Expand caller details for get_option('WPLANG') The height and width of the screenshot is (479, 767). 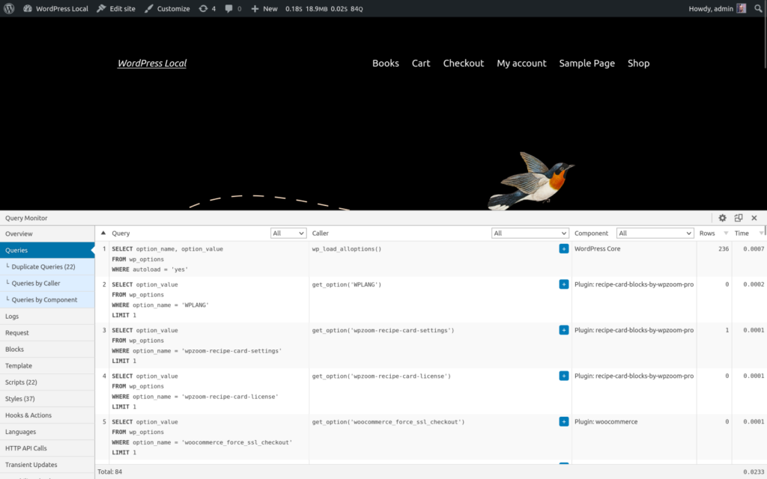(x=563, y=284)
